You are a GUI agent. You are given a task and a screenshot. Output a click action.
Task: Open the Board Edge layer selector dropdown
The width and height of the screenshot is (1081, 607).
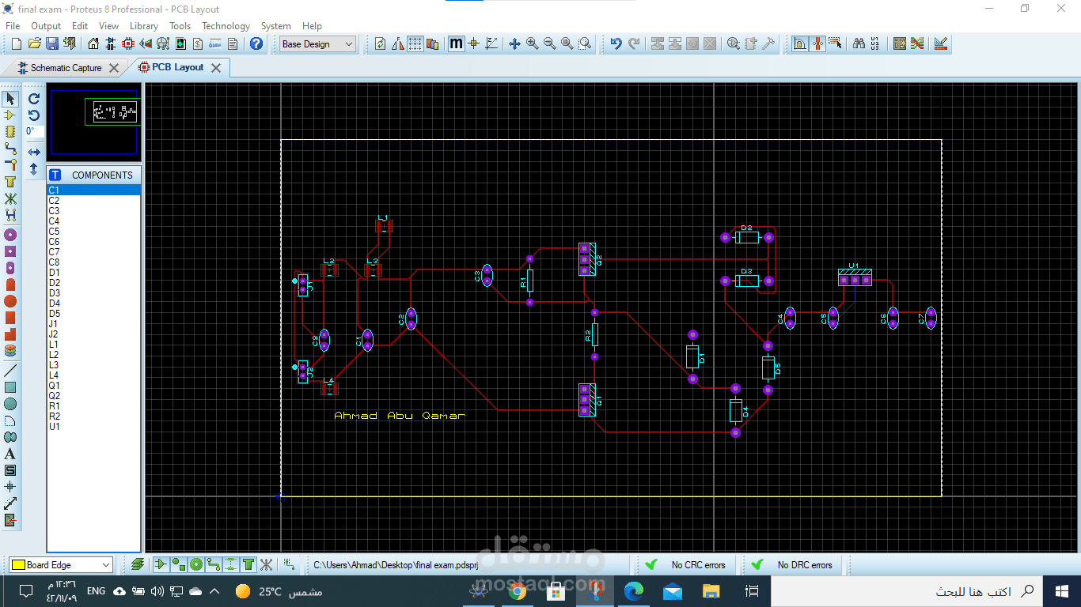[60, 564]
